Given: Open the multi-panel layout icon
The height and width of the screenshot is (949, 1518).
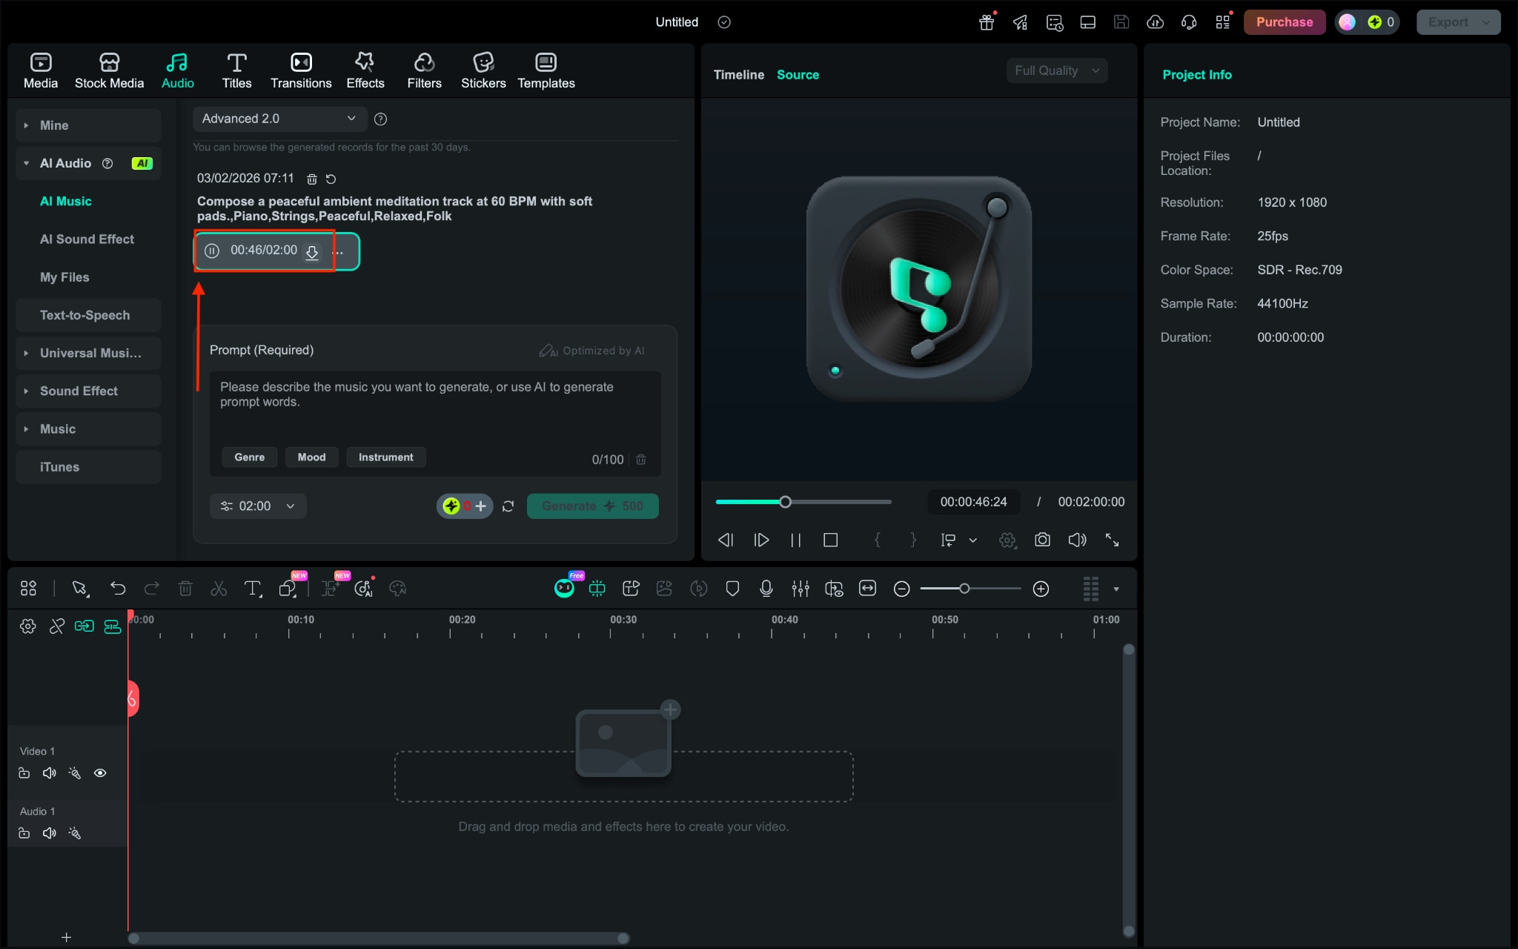Looking at the screenshot, I should click(x=28, y=589).
